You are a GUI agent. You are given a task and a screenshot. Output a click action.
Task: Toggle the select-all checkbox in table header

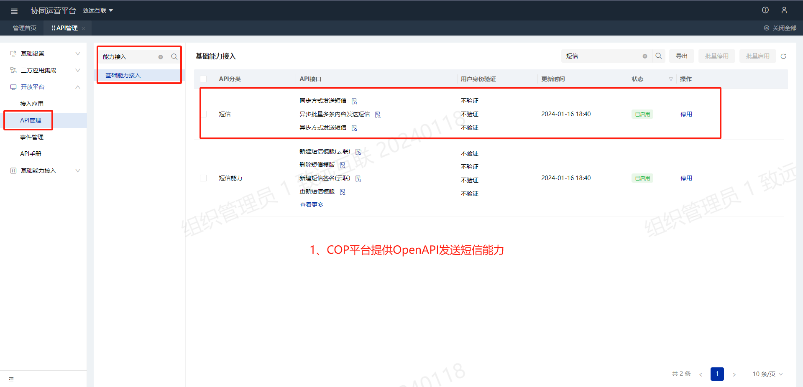[x=203, y=79]
